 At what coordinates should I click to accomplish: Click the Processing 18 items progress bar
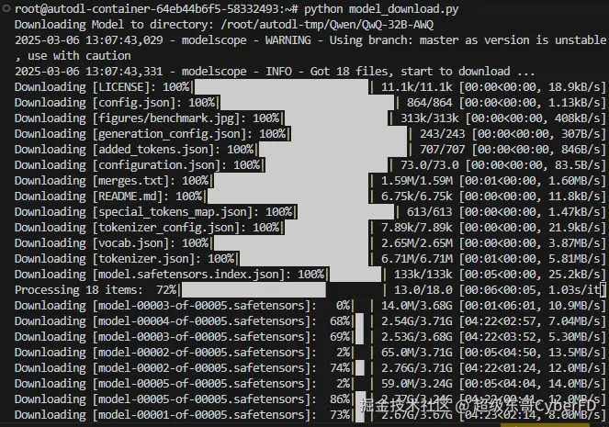point(283,290)
